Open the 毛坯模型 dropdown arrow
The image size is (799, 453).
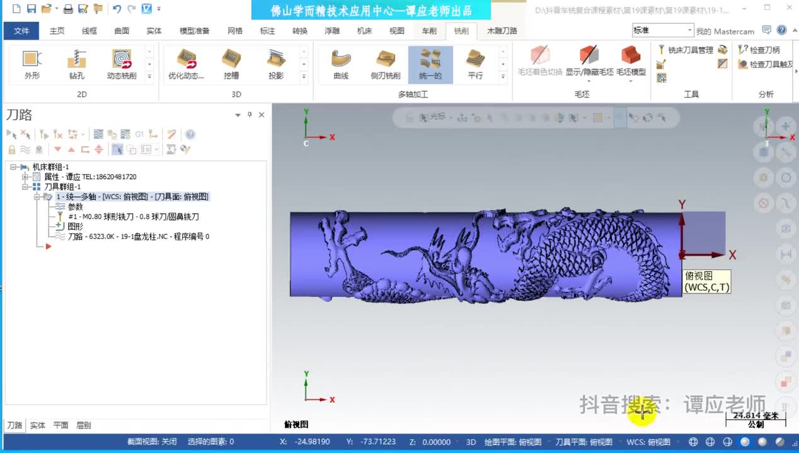click(x=631, y=81)
